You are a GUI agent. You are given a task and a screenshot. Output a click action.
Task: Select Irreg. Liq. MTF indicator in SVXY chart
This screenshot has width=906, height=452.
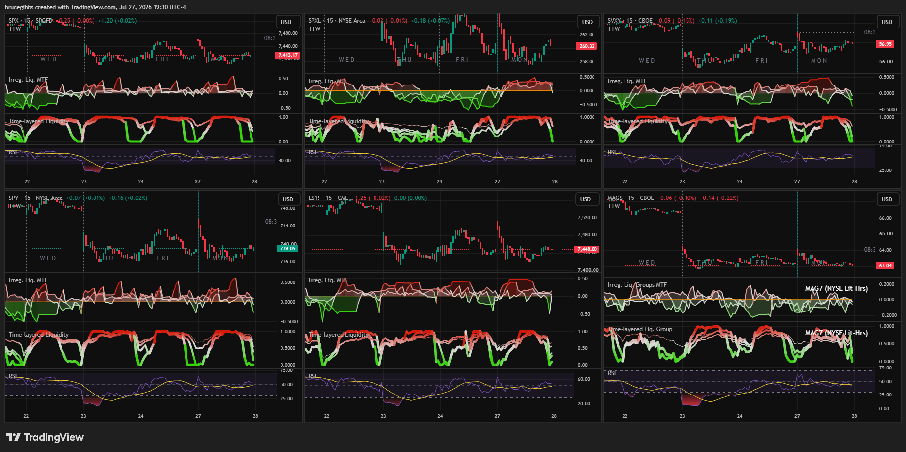pyautogui.click(x=627, y=81)
